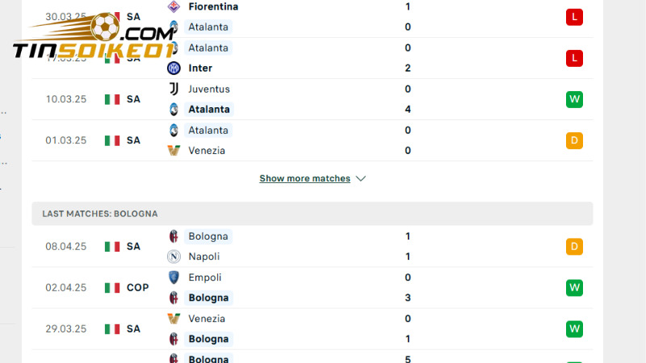Click the Napoli team crest icon
This screenshot has width=646, height=363.
click(x=174, y=257)
